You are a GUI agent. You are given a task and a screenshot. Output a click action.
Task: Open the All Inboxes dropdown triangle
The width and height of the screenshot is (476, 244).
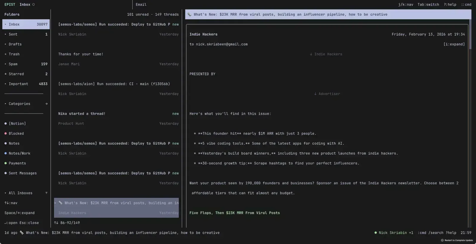tap(46, 193)
